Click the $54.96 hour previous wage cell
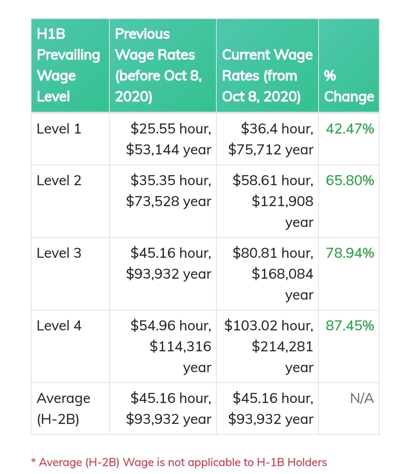Image resolution: width=410 pixels, height=474 pixels. [171, 346]
